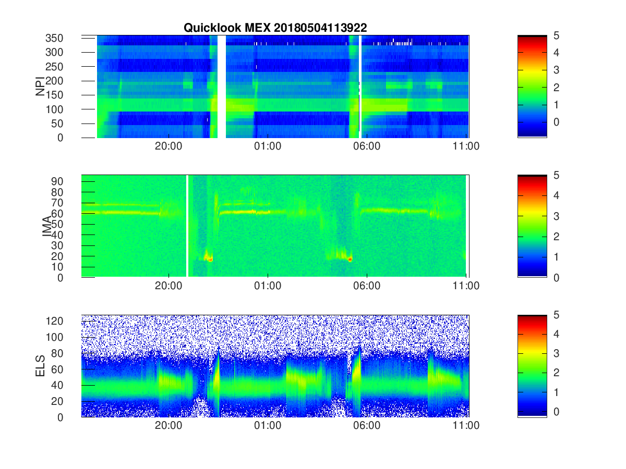
Task: Click 06:00 time label under NPI plot
Action: (367, 146)
